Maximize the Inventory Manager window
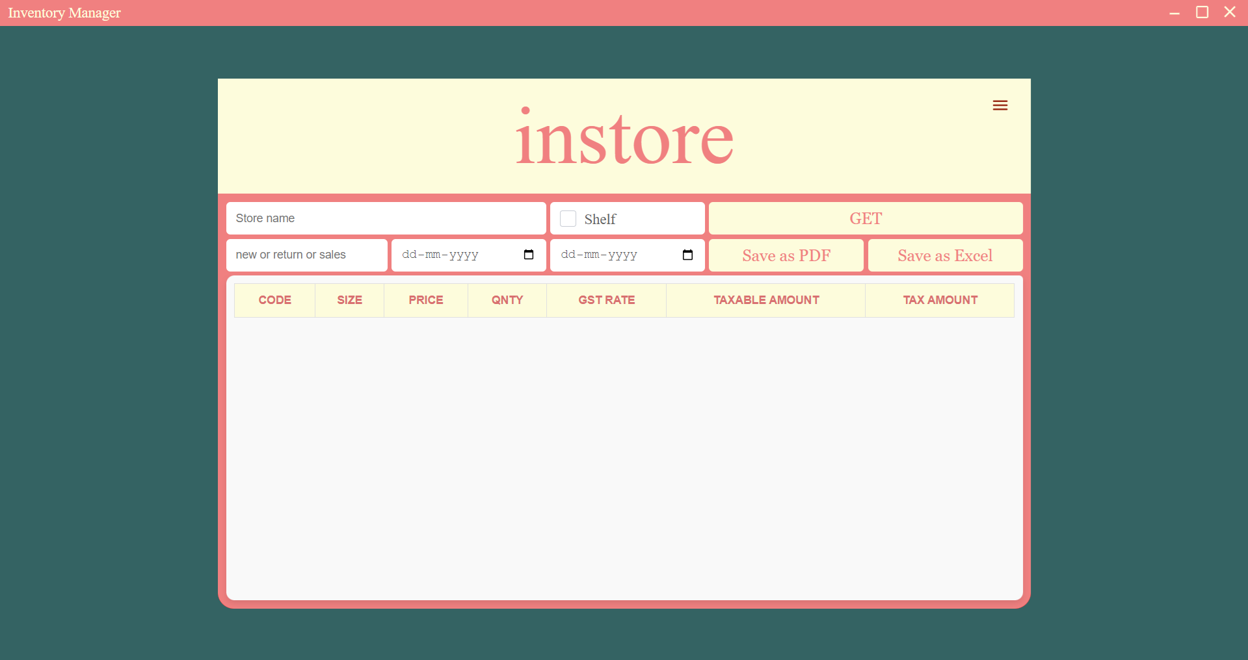The width and height of the screenshot is (1248, 660). pyautogui.click(x=1202, y=12)
